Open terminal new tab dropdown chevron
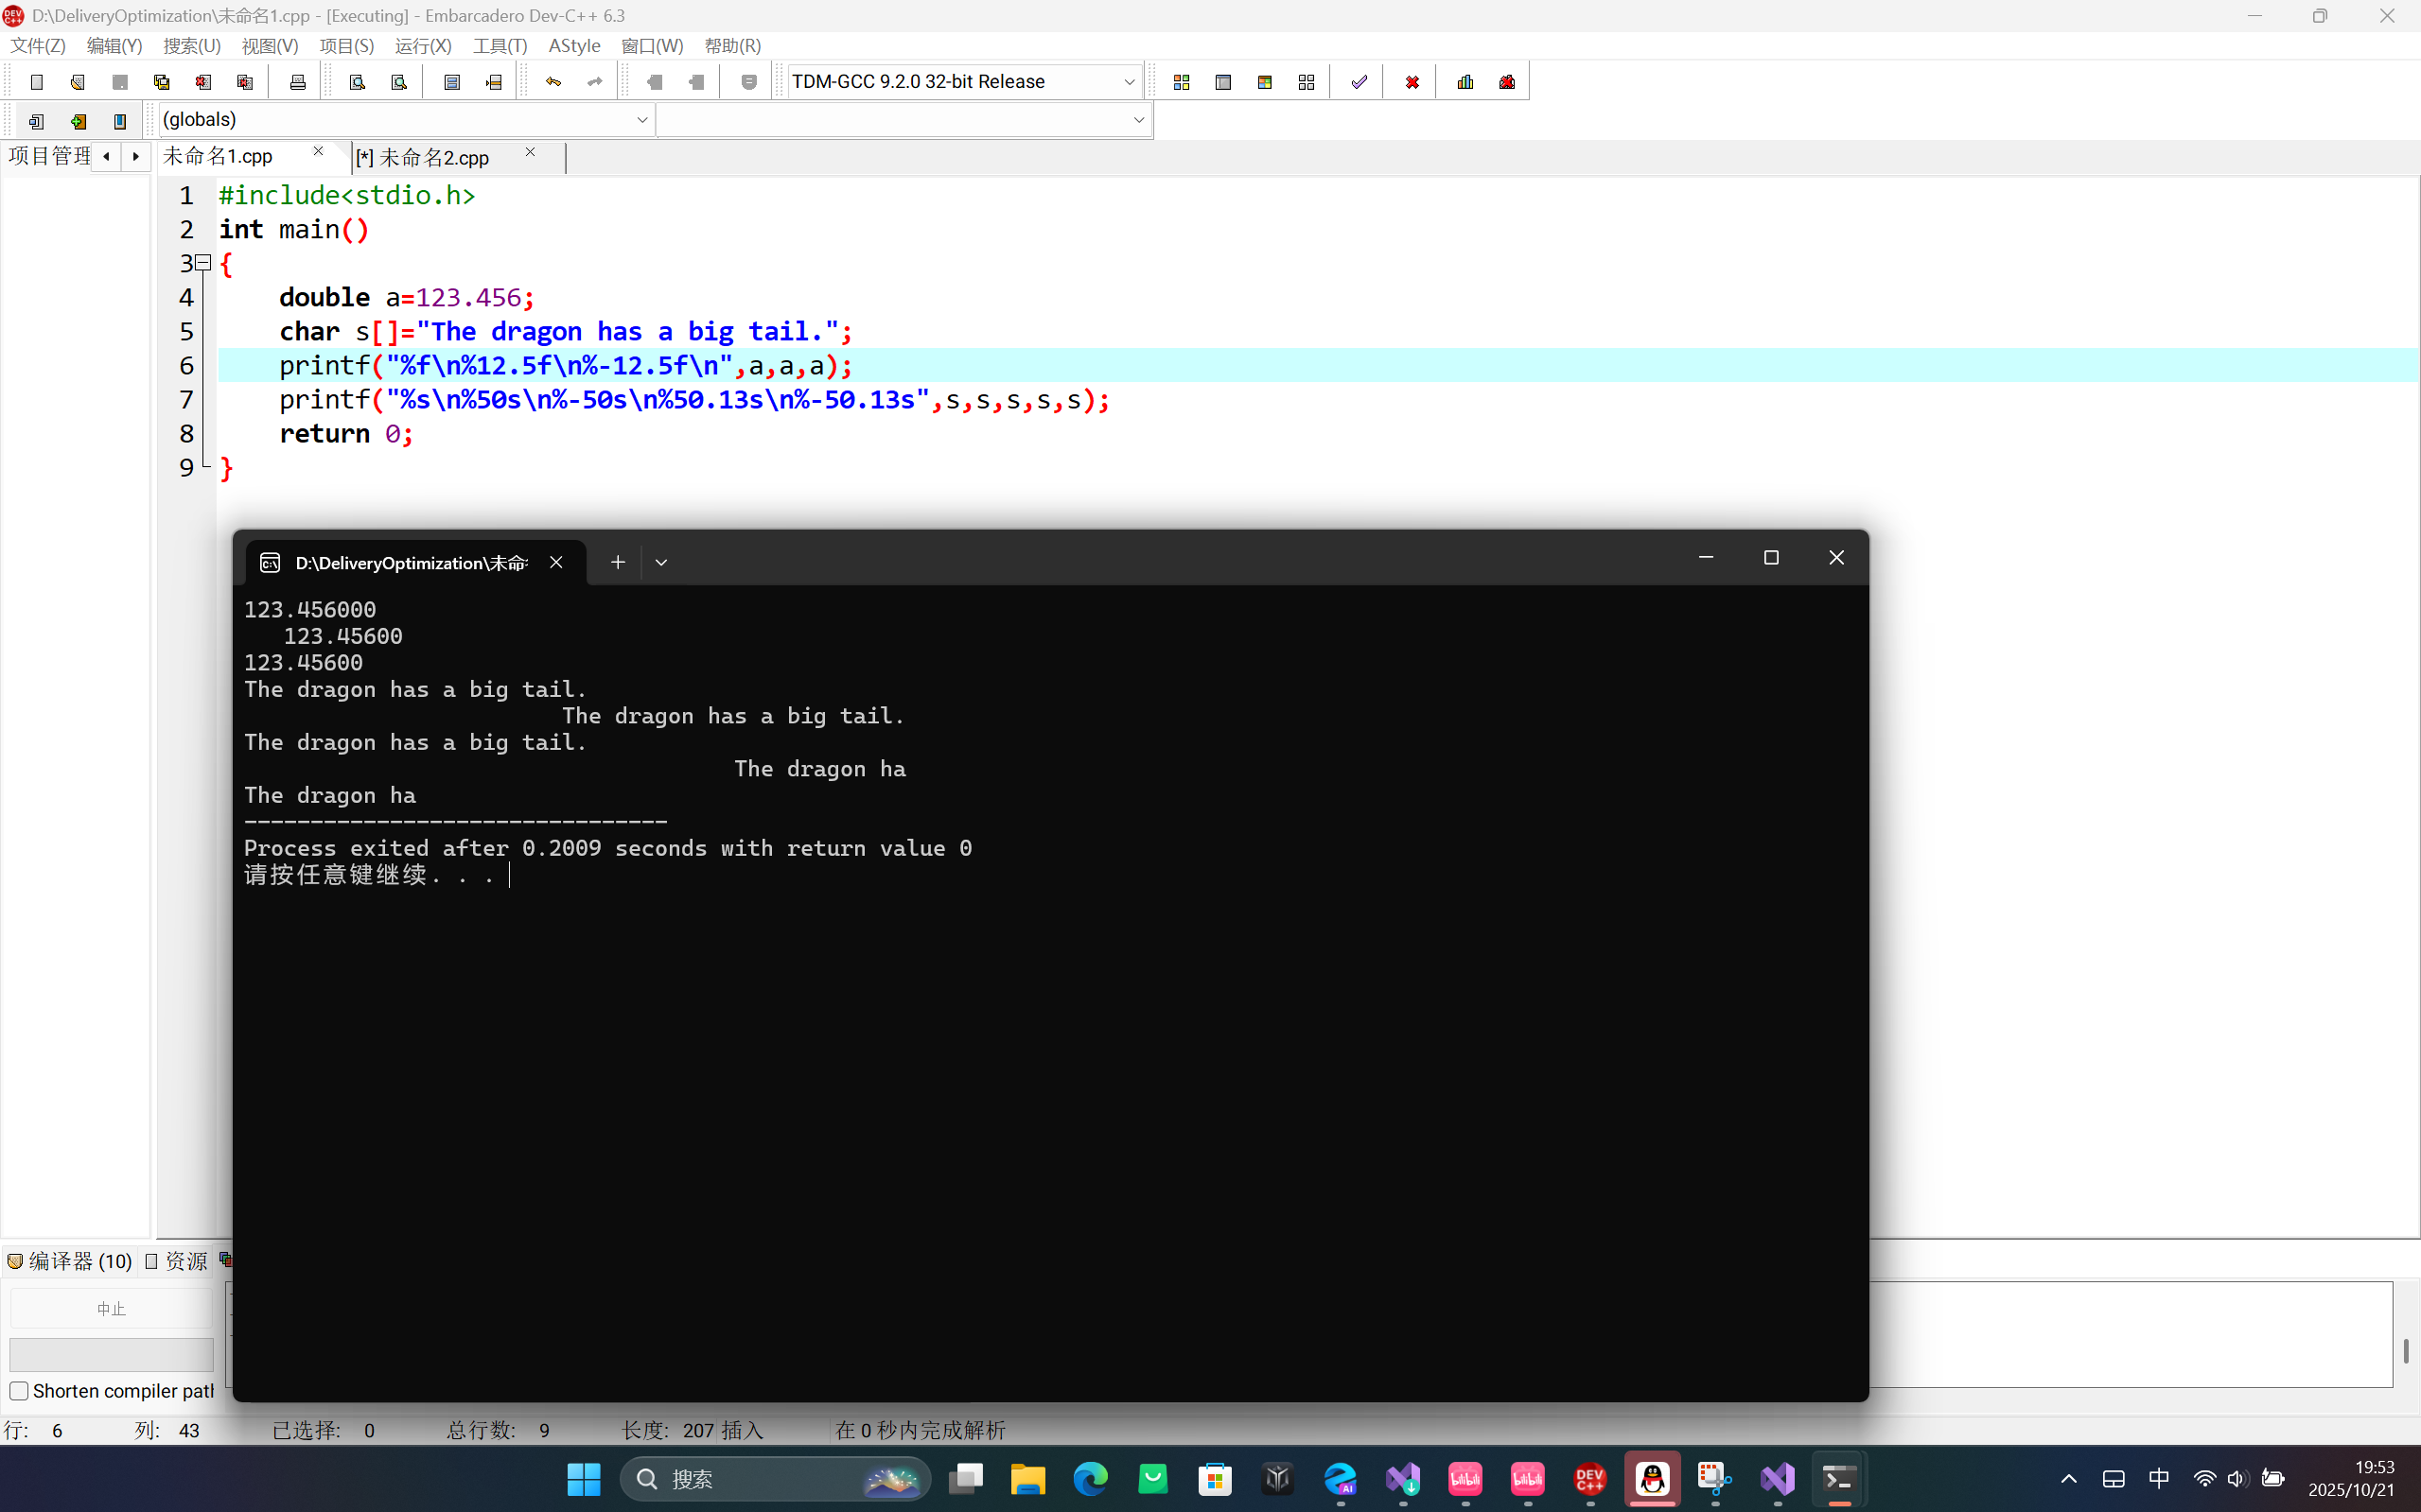Screen dimensions: 2421x1512 [661, 563]
